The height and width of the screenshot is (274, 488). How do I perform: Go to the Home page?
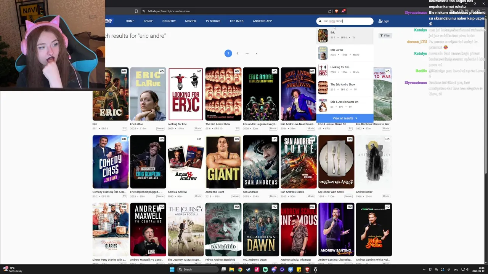coord(130,21)
